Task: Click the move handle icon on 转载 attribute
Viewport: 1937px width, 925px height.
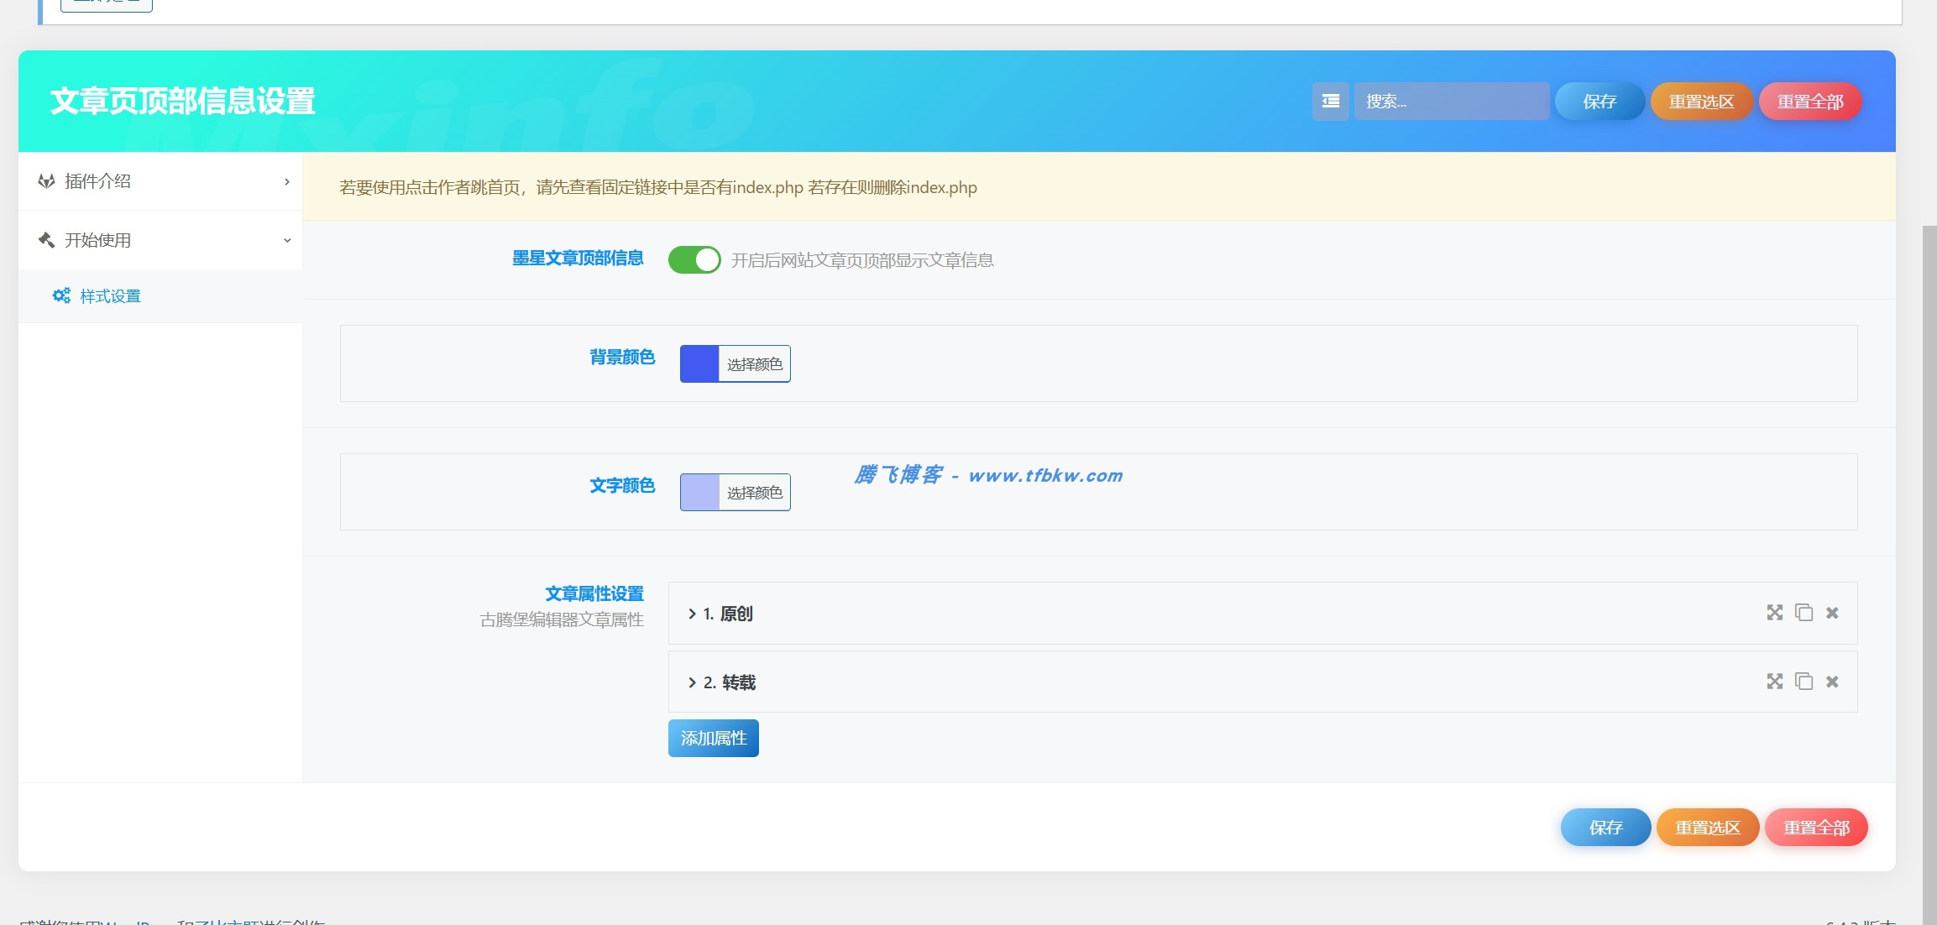Action: 1774,682
